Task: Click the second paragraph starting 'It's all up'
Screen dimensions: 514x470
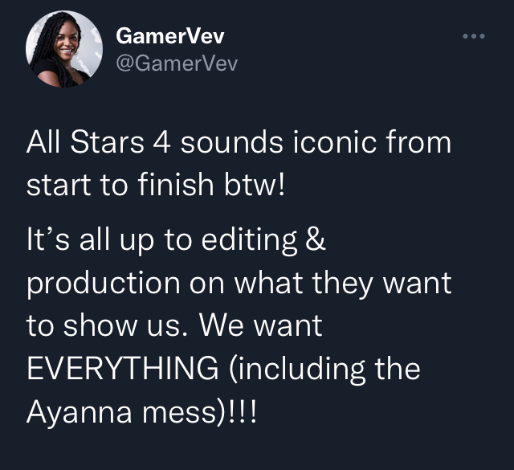Action: coord(239,325)
